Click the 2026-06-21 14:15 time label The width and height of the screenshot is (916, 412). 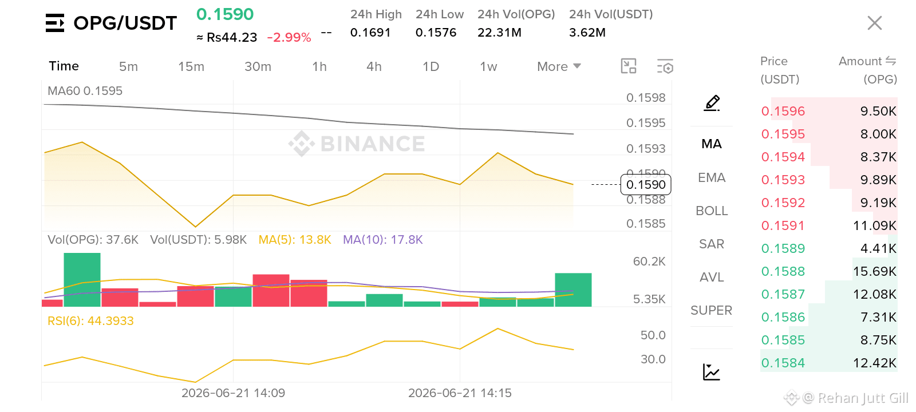(460, 393)
